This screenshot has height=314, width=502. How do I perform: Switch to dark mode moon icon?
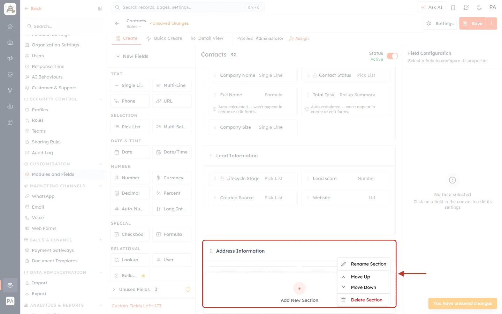point(479,7)
